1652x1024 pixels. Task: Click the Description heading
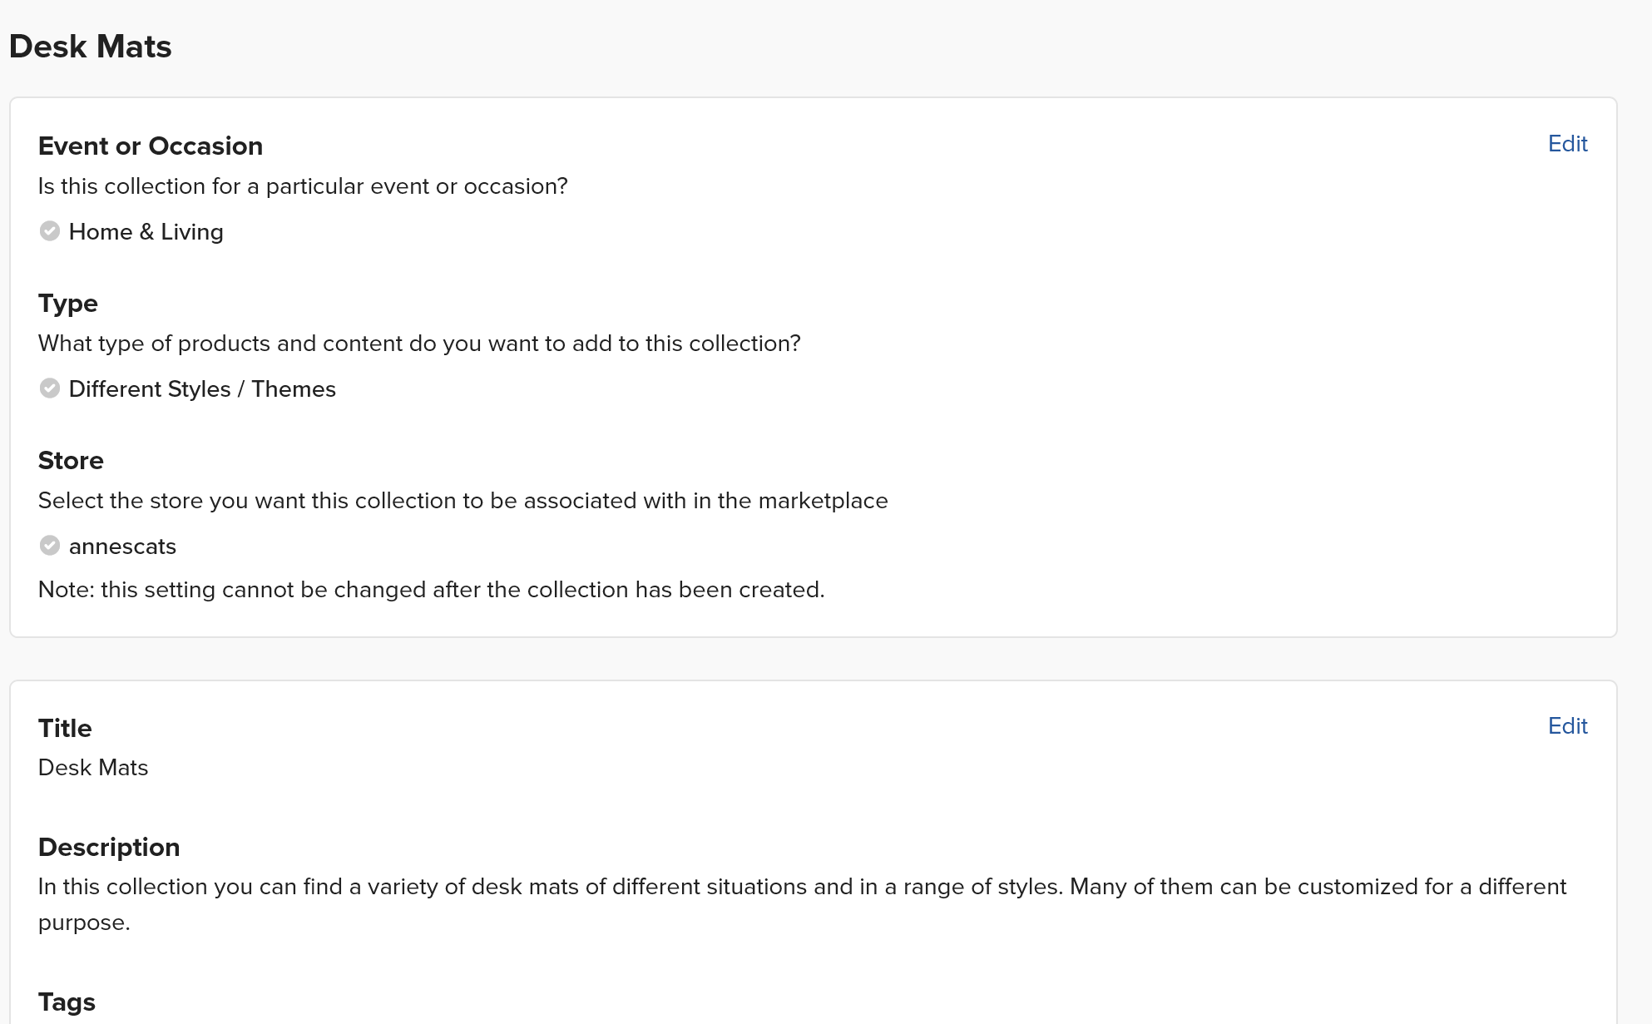pyautogui.click(x=109, y=848)
